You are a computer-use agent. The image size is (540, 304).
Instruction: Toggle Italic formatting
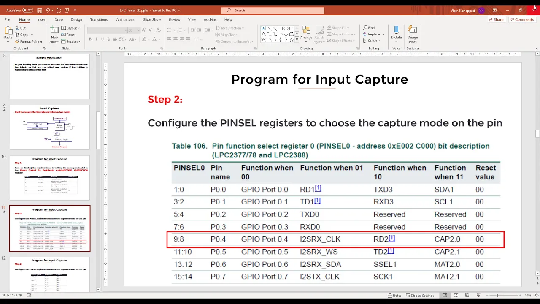click(x=96, y=39)
